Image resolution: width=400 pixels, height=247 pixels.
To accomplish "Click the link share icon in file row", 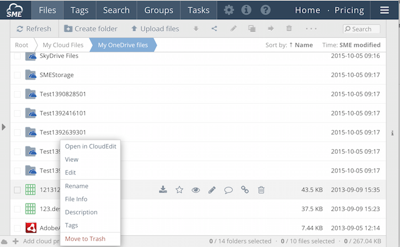I will 245,190.
